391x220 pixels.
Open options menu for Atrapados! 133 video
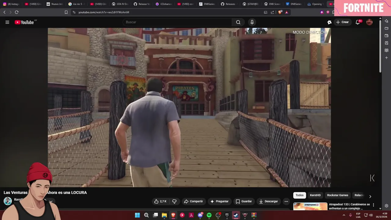tap(373, 205)
